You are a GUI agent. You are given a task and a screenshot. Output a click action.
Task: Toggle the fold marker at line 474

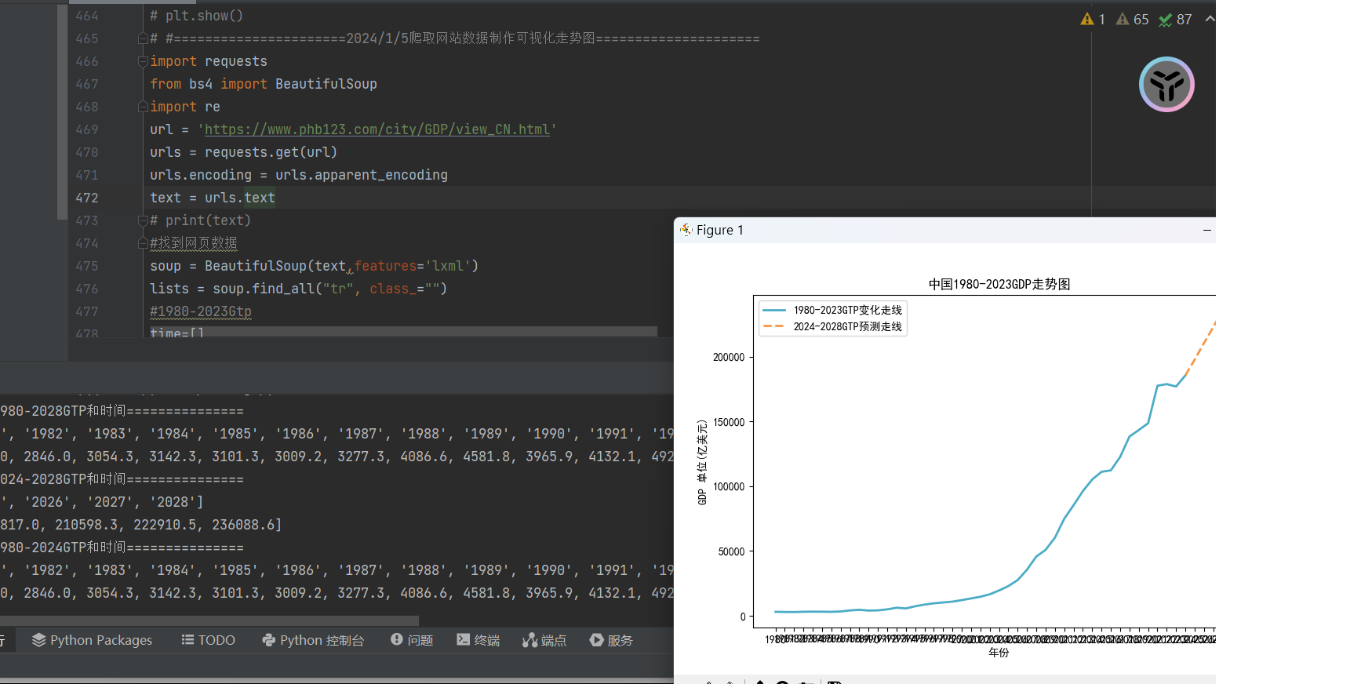pos(143,243)
